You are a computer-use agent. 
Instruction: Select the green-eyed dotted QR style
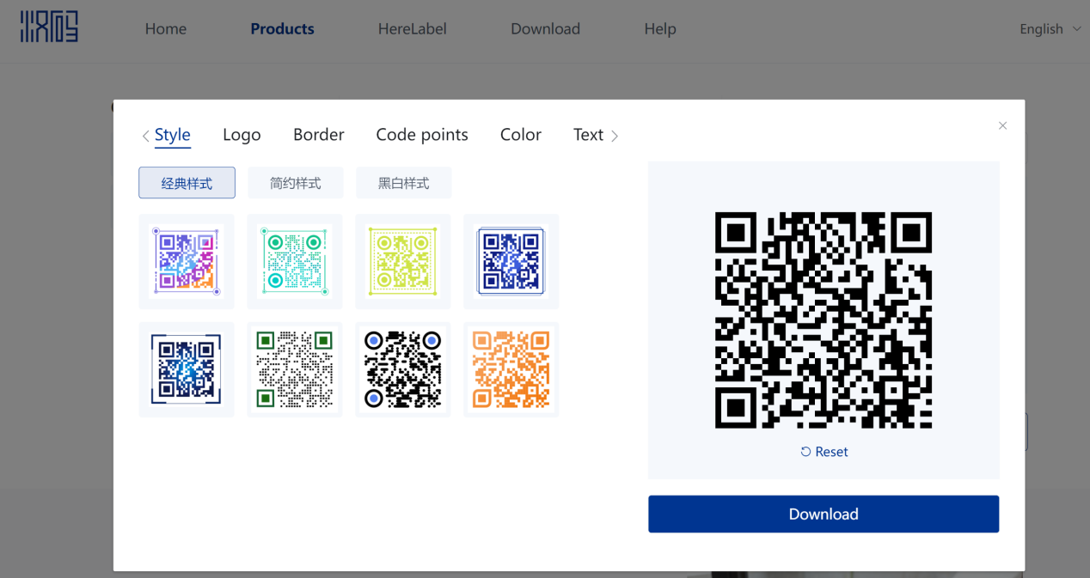(295, 369)
